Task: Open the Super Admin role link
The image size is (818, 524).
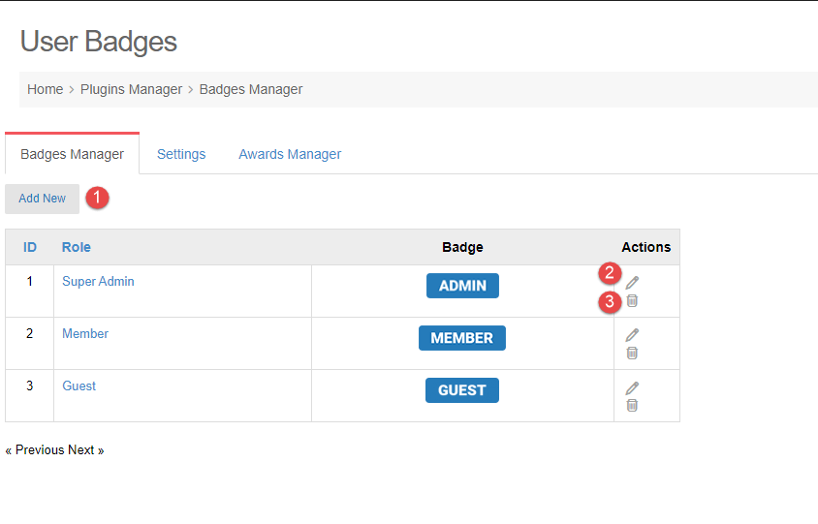Action: [98, 282]
